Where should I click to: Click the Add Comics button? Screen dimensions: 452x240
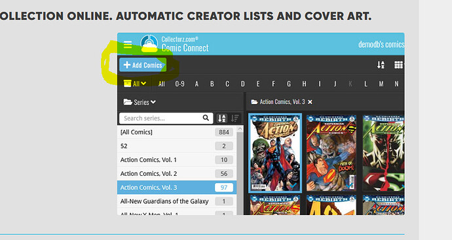[x=143, y=65]
